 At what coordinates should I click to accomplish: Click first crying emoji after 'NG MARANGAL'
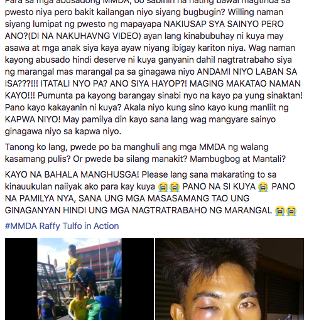(280, 211)
